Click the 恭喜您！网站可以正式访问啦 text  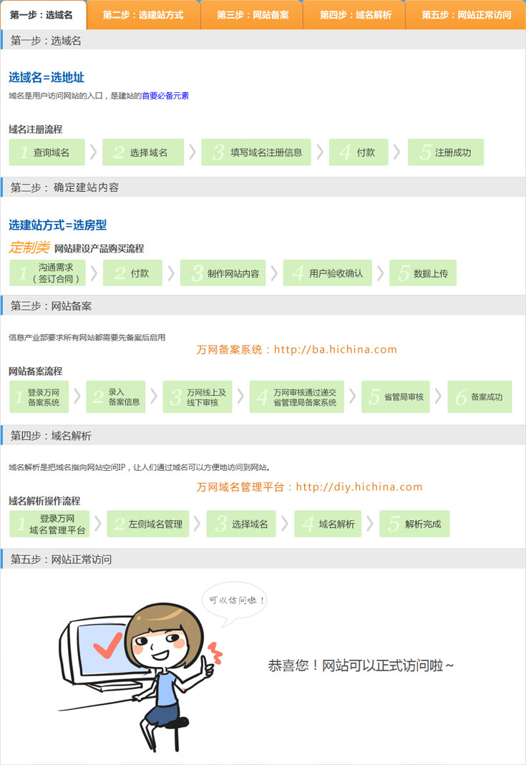(x=361, y=666)
